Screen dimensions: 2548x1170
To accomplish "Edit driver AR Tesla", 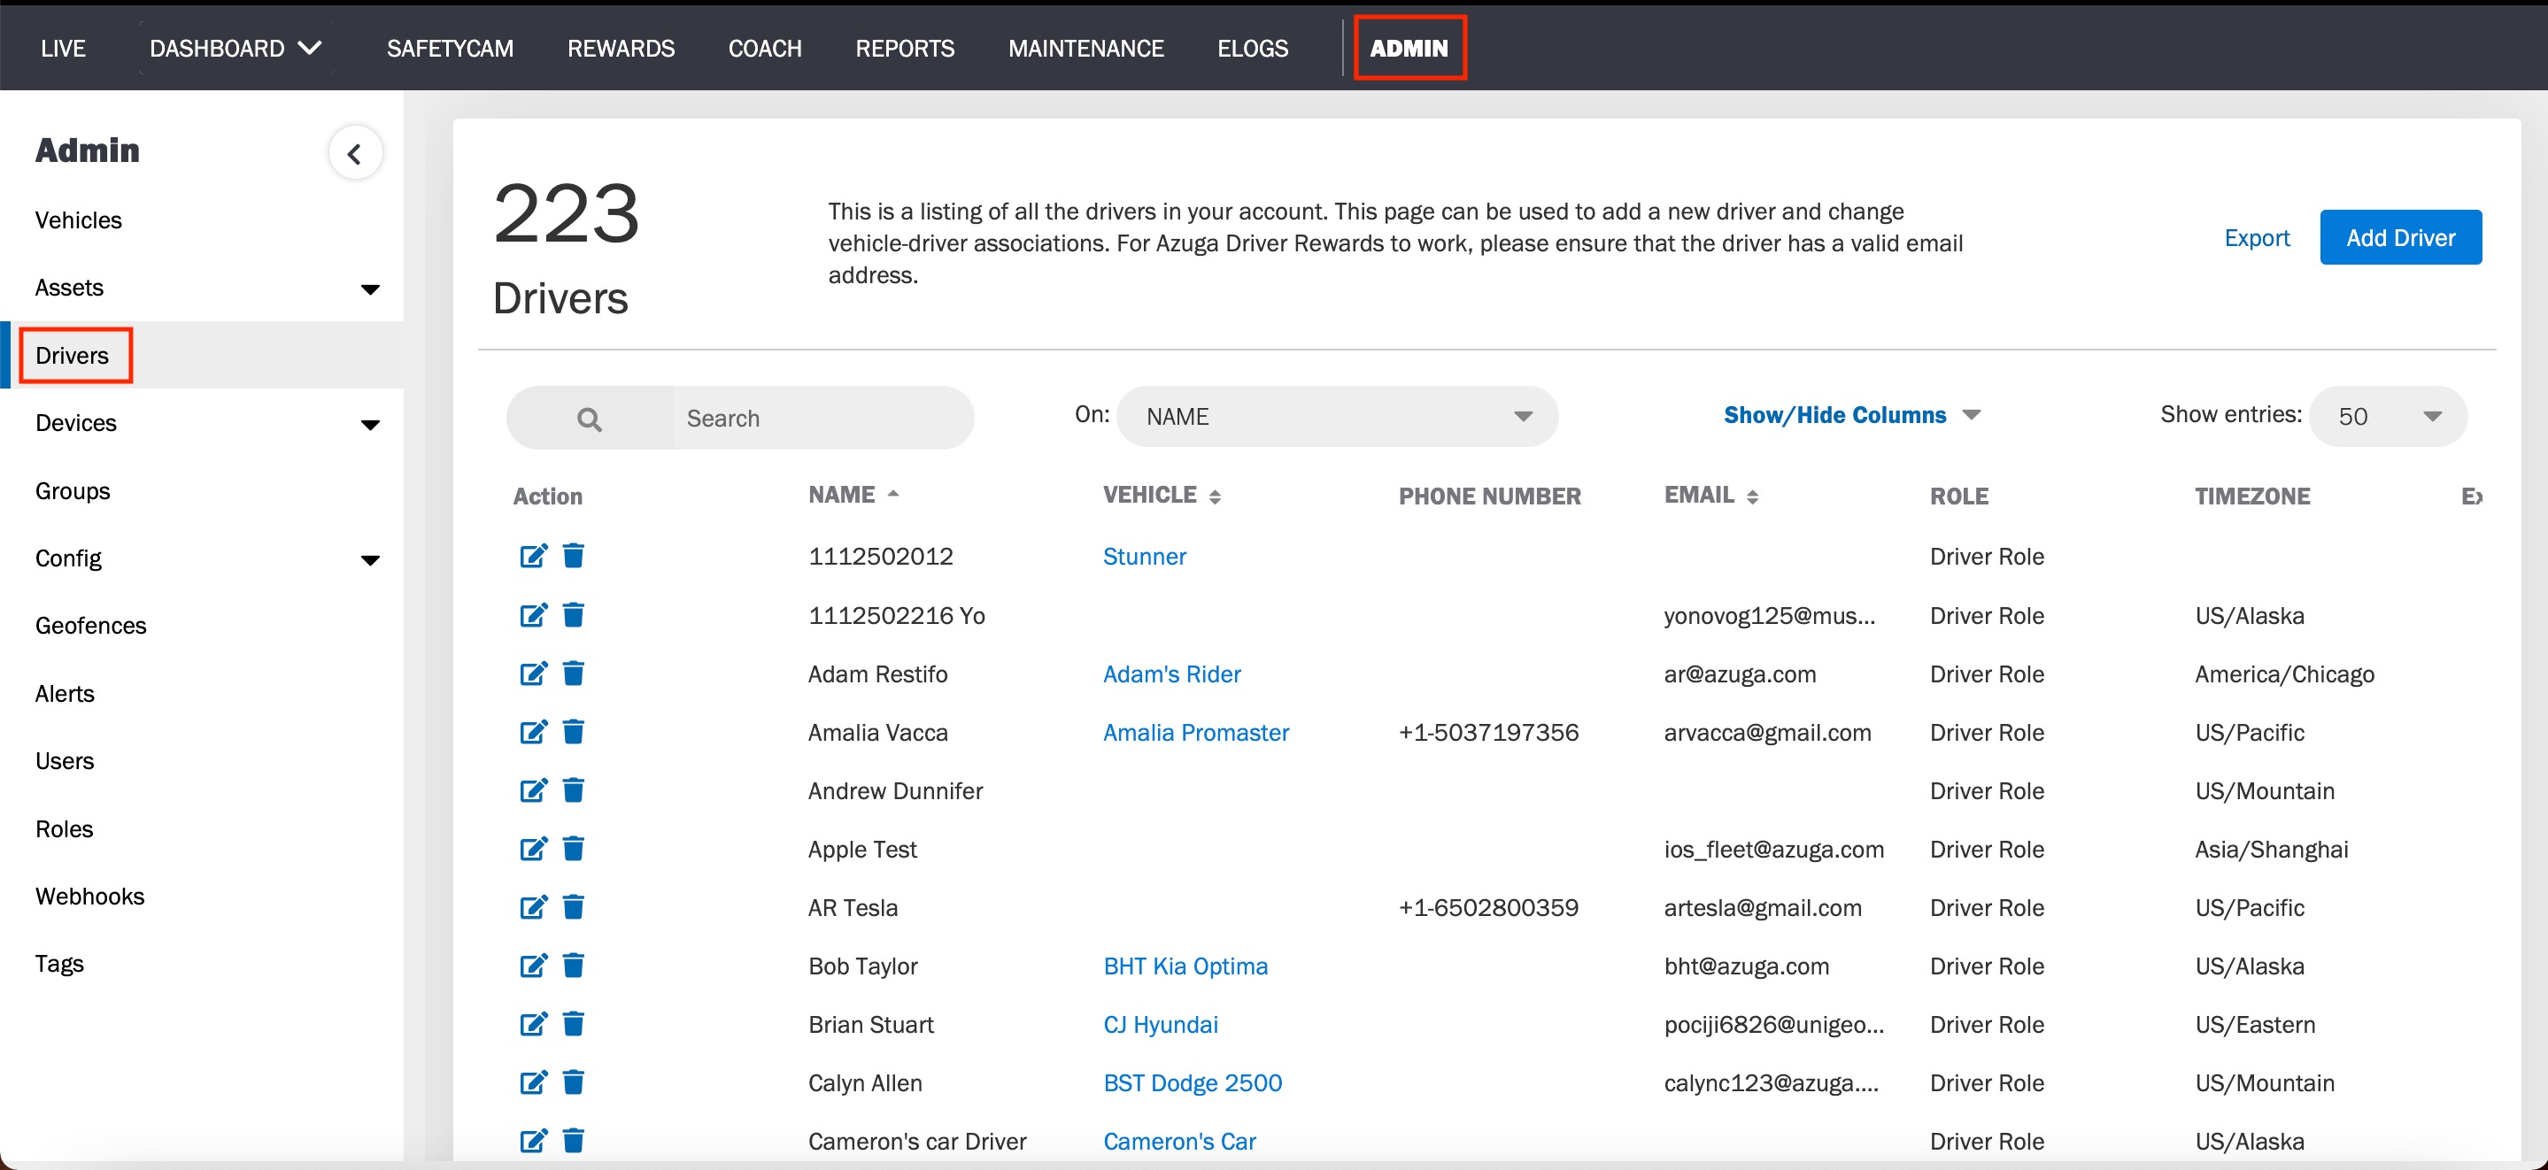I will (533, 907).
